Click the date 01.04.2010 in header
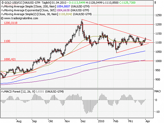The image size is (164, 123). [x=59, y=3]
